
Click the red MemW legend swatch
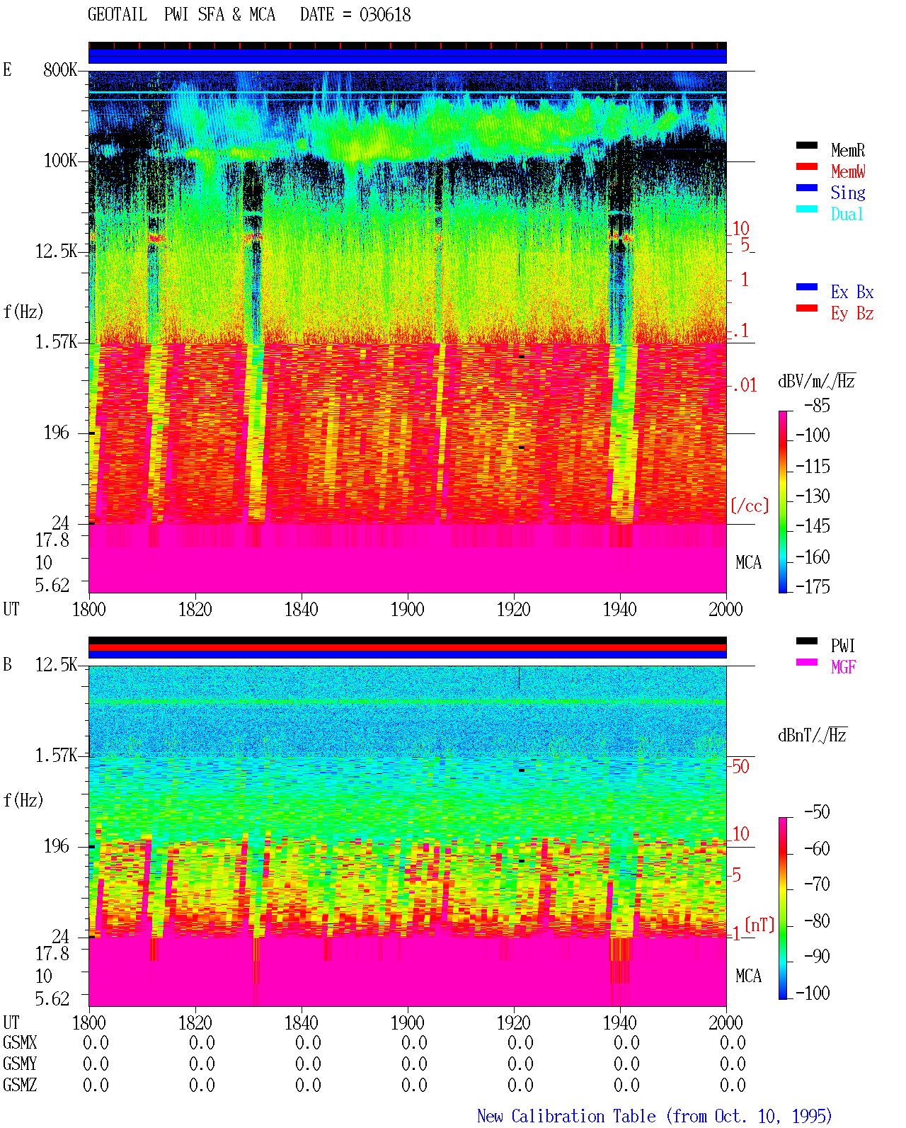point(807,166)
